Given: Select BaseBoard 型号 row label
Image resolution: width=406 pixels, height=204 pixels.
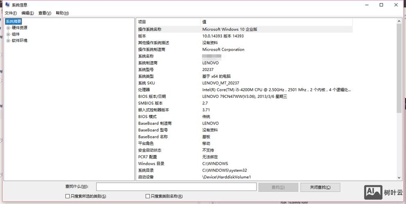Looking at the screenshot, I should 153,130.
